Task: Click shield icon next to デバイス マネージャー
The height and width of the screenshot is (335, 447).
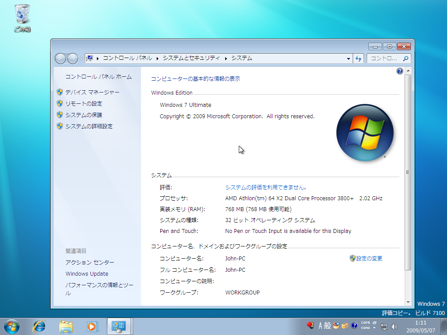Action: 59,92
